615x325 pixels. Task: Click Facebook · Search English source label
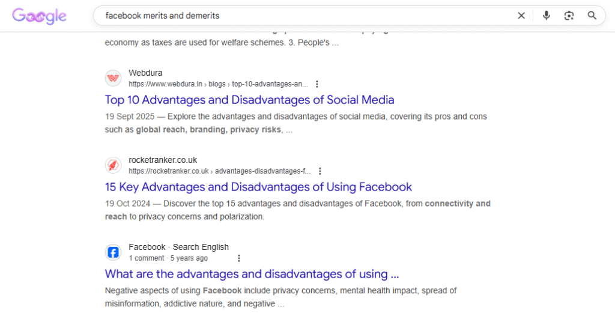tap(178, 248)
